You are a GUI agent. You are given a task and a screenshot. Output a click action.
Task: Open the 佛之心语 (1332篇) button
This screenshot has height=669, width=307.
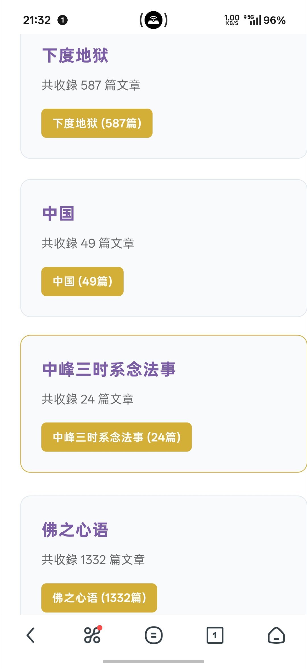click(x=99, y=598)
